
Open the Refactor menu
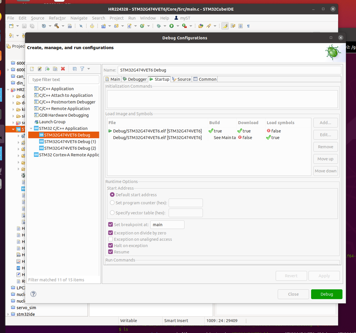(57, 18)
